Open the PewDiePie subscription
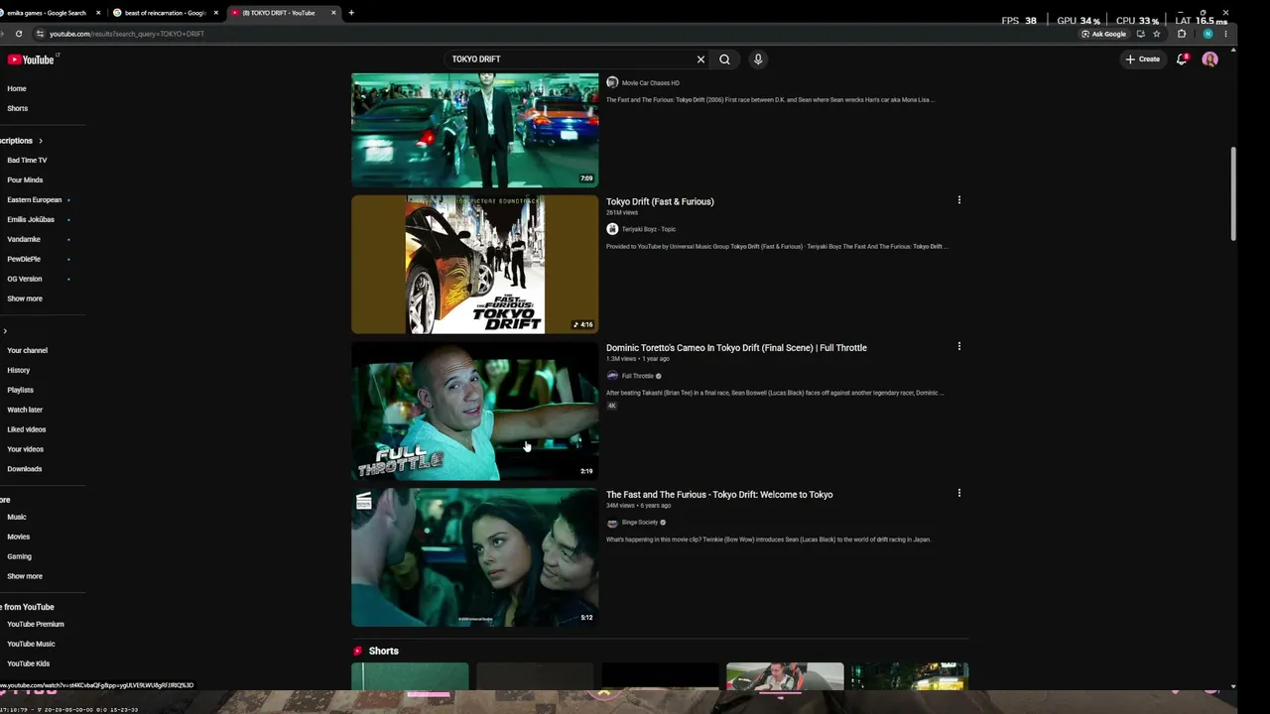 (x=24, y=259)
